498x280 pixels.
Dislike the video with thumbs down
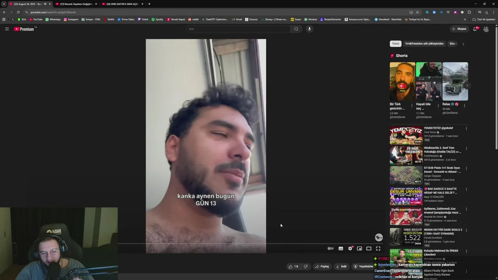tap(305, 266)
